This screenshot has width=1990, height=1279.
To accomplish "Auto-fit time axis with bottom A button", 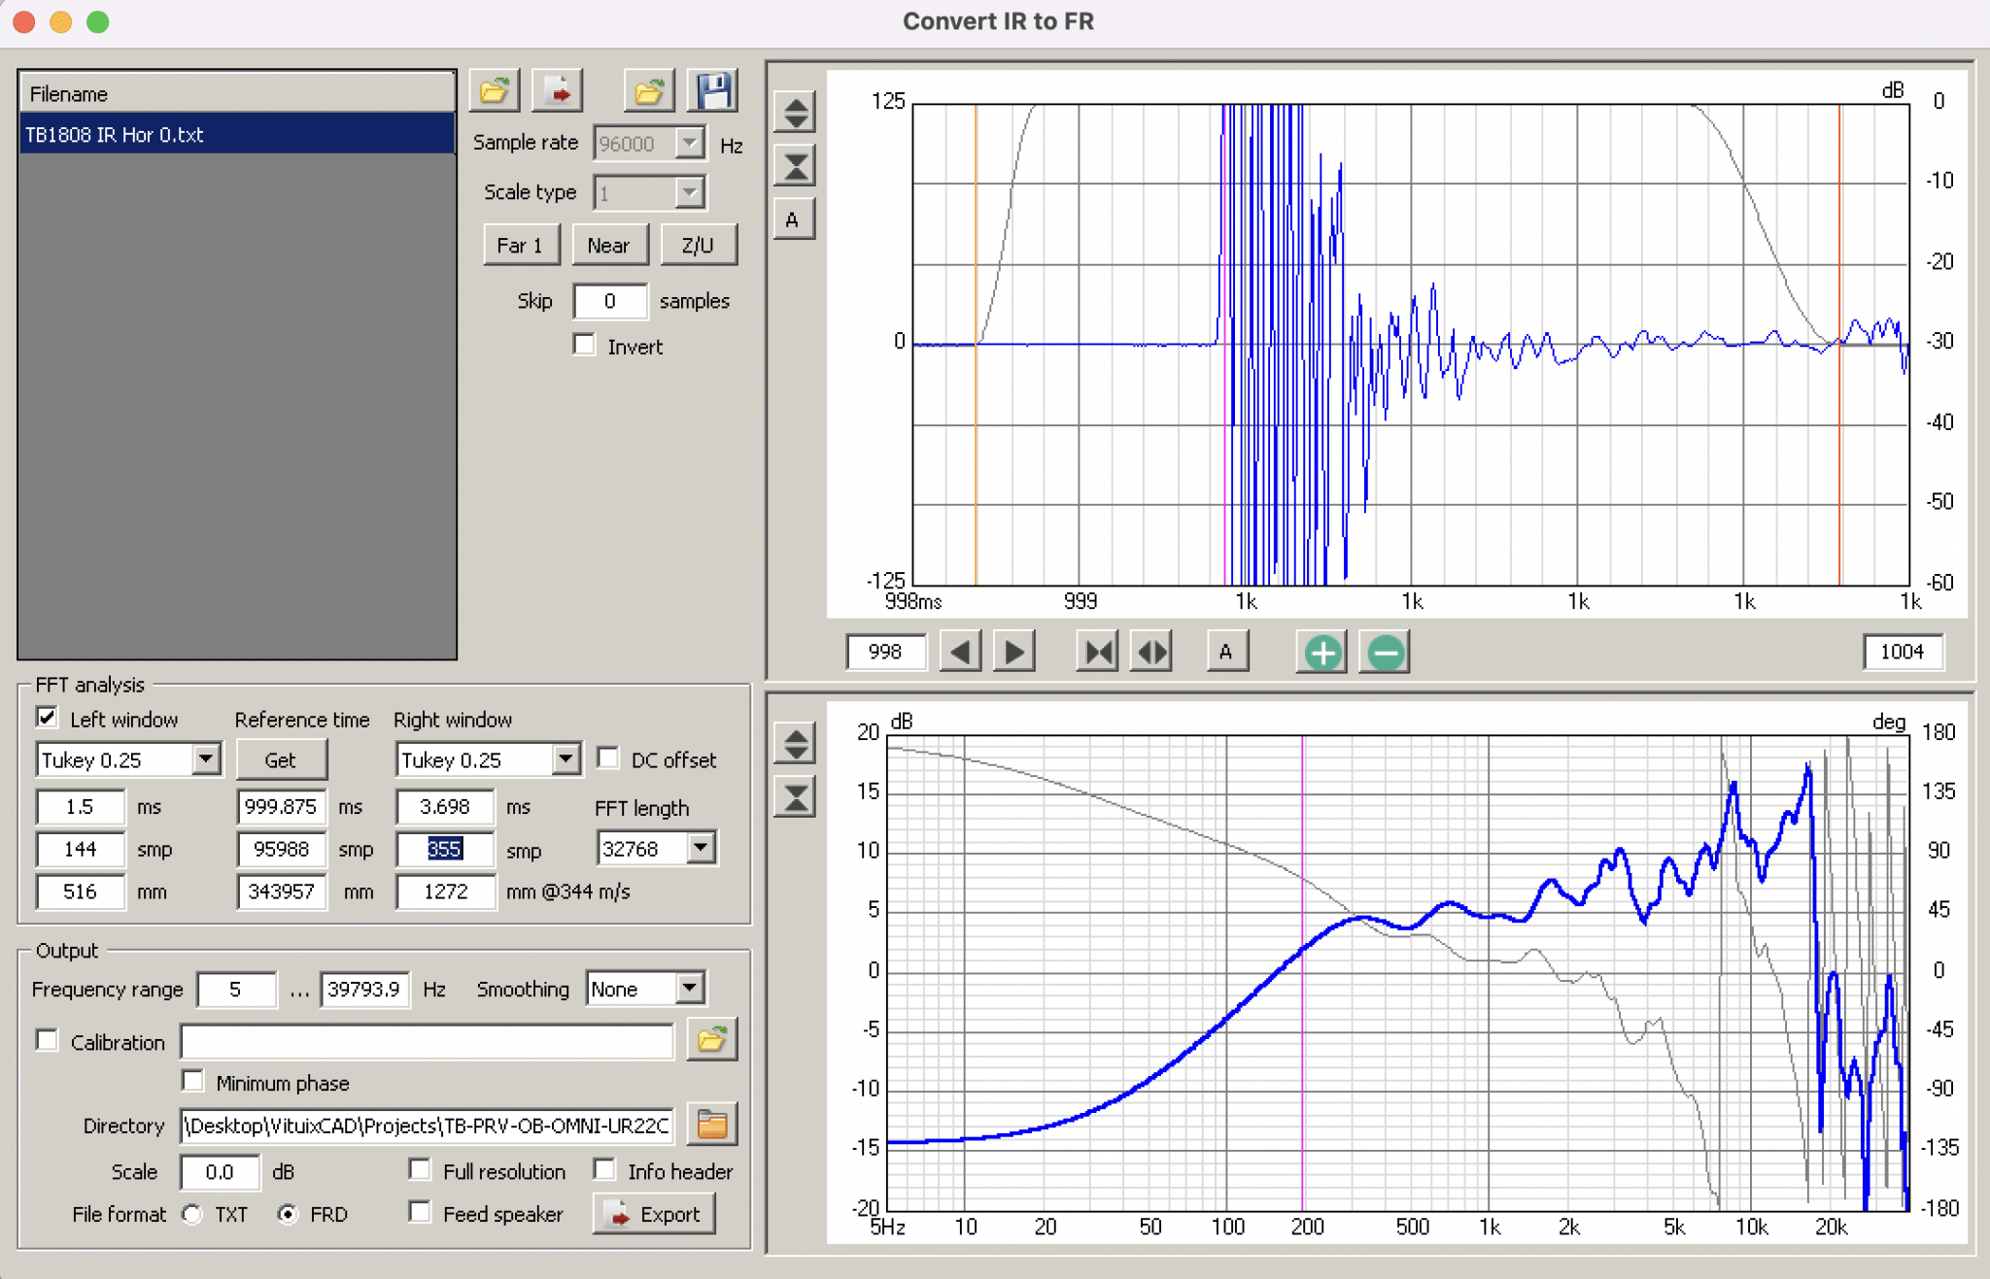I will point(1227,653).
